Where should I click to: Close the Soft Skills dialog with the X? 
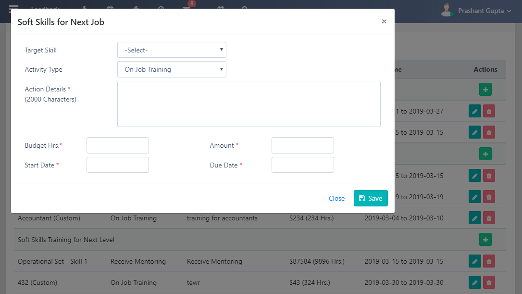pyautogui.click(x=384, y=22)
